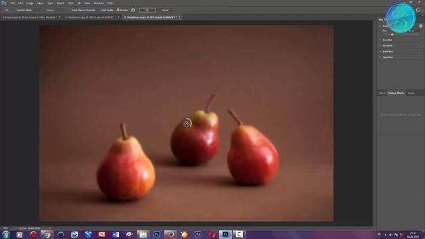The width and height of the screenshot is (425, 239).
Task: Open the Image menu
Action: (29, 3)
